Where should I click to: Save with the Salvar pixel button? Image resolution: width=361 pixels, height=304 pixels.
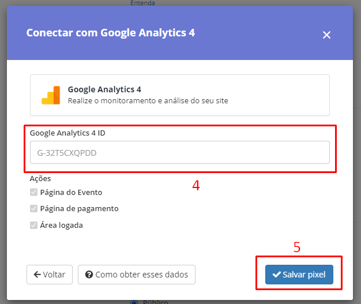299,274
